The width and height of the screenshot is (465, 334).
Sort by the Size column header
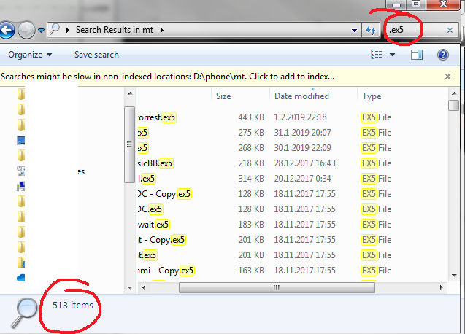[x=223, y=96]
